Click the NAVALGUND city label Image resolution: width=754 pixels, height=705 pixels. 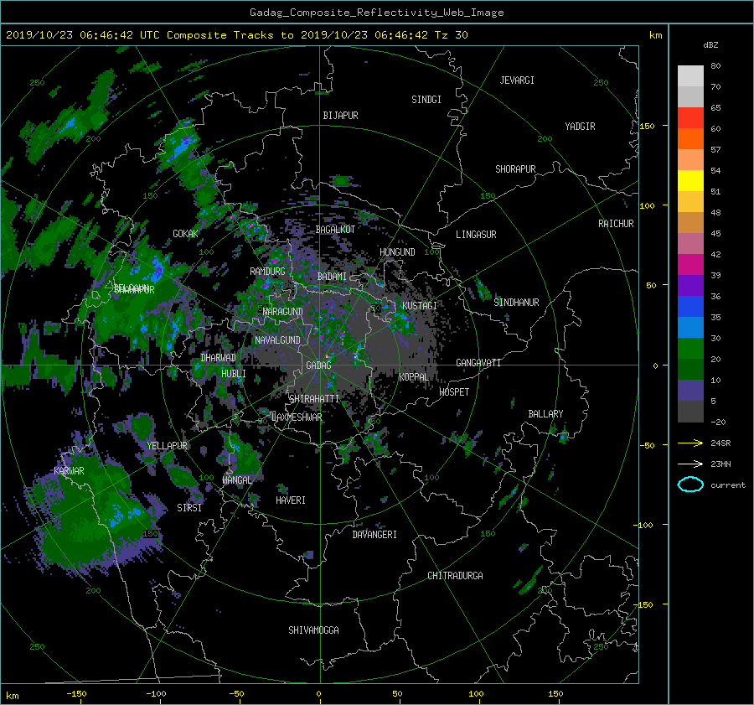pos(277,340)
